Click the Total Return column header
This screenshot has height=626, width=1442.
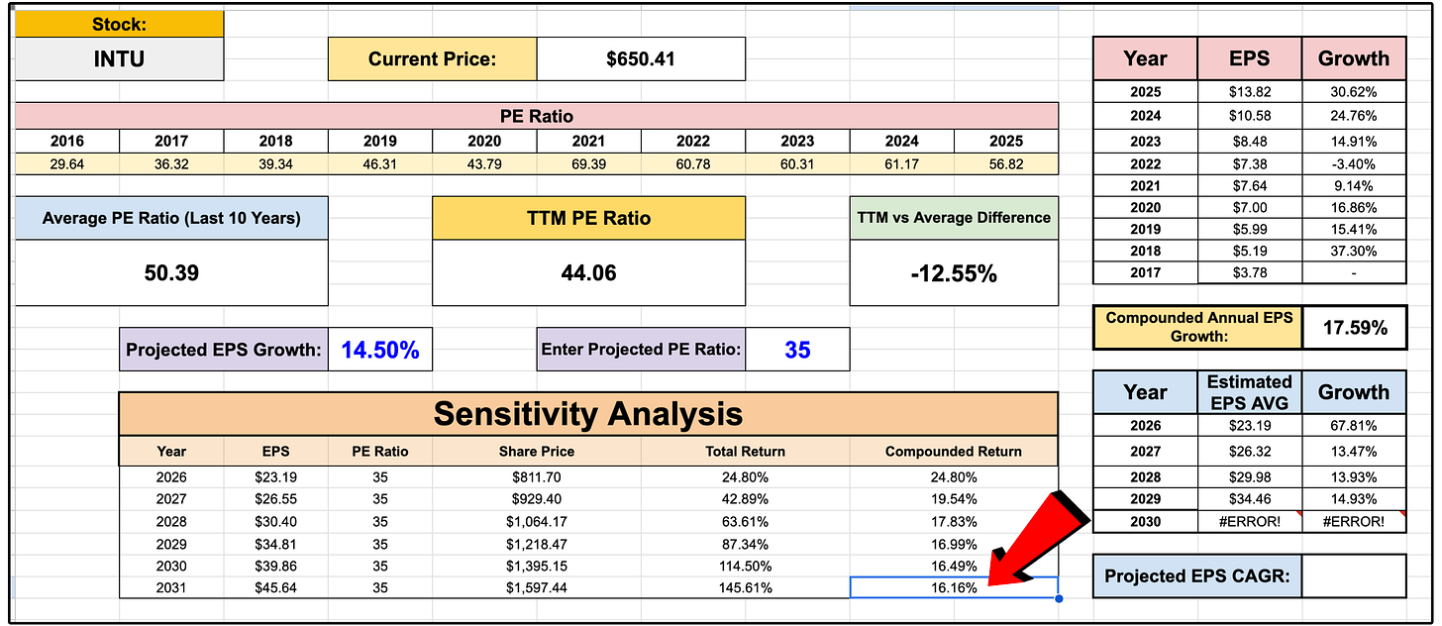(x=746, y=451)
